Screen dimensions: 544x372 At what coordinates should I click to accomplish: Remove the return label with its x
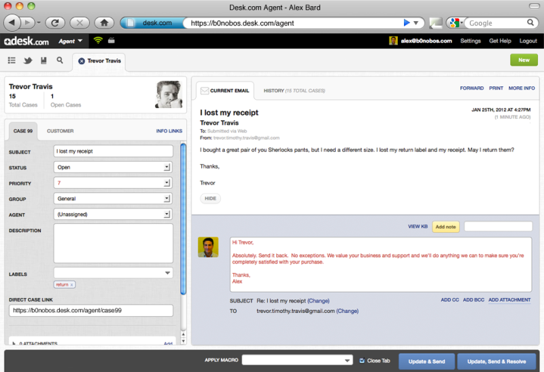(72, 284)
